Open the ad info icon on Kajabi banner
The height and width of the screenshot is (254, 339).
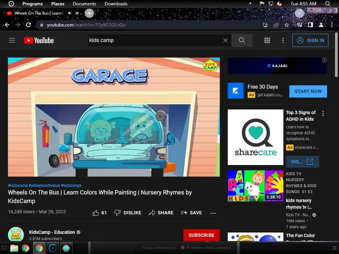point(324,60)
